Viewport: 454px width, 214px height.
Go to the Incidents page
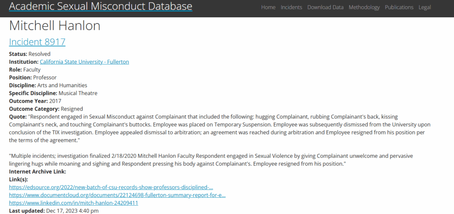(291, 7)
